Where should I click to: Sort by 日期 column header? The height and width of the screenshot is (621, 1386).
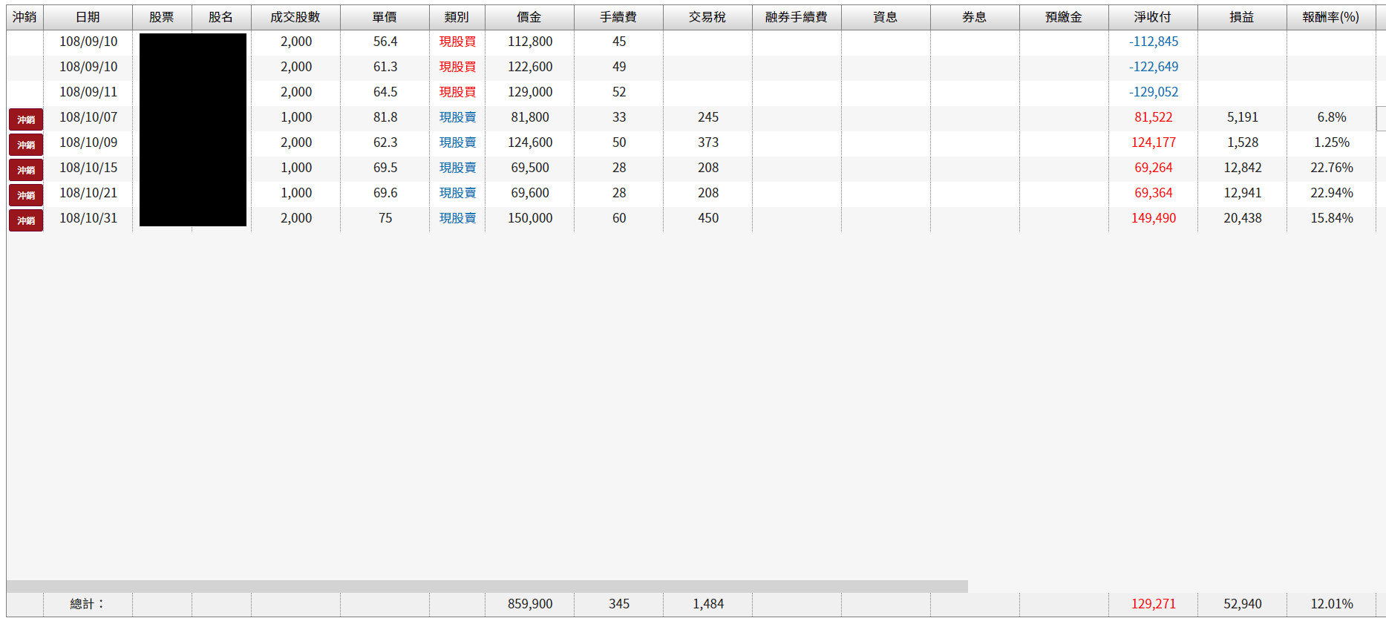click(88, 17)
